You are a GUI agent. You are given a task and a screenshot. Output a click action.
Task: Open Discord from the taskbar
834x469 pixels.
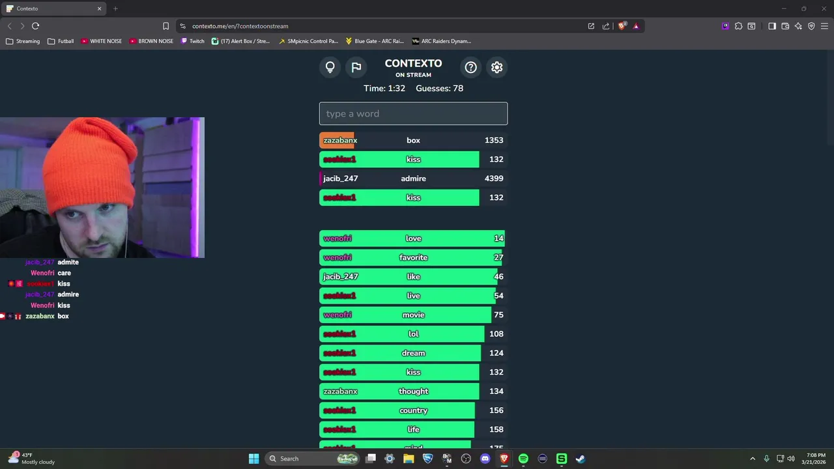pos(485,459)
